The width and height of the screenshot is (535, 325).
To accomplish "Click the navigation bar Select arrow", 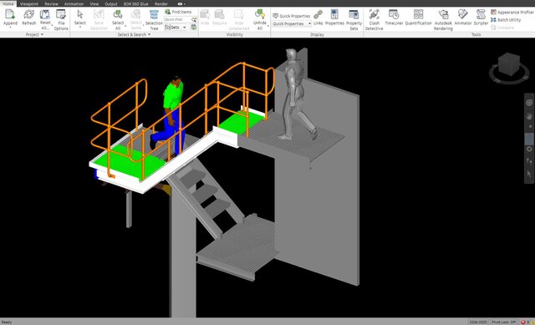I will pyautogui.click(x=529, y=174).
